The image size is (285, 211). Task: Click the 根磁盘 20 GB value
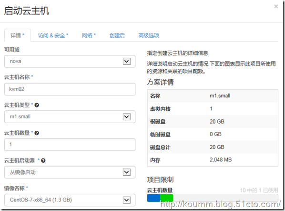click(x=217, y=122)
